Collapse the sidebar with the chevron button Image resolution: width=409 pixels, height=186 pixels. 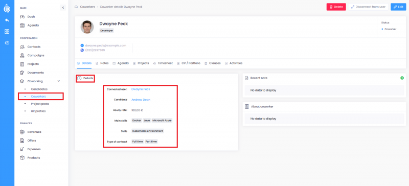tap(63, 8)
